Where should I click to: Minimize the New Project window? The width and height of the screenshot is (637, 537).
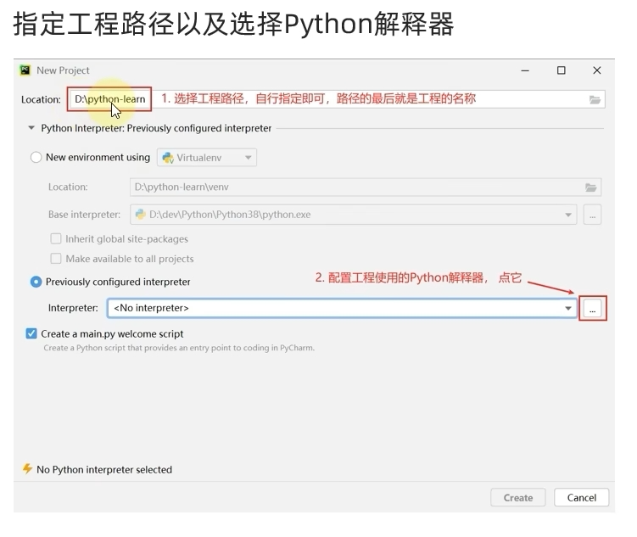click(525, 70)
